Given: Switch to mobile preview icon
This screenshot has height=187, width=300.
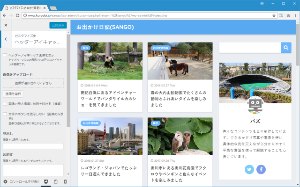Looking at the screenshot, I should tap(65, 181).
